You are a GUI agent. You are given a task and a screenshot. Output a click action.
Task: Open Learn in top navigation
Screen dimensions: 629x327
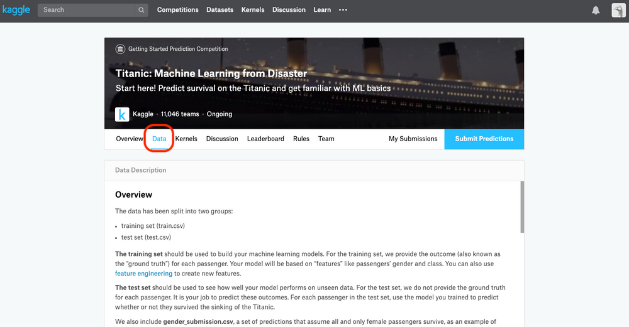click(322, 9)
